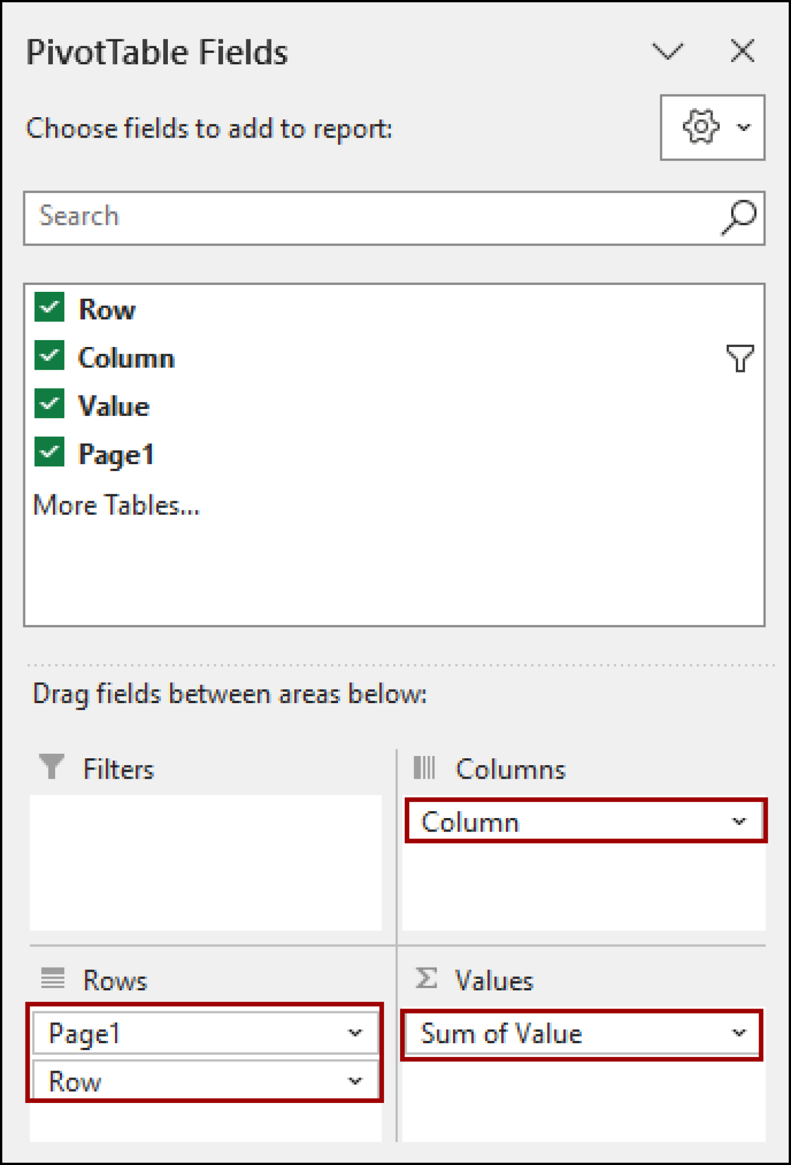Open the Sum of Value dropdown
Viewport: 791px width, 1165px height.
tap(738, 1034)
